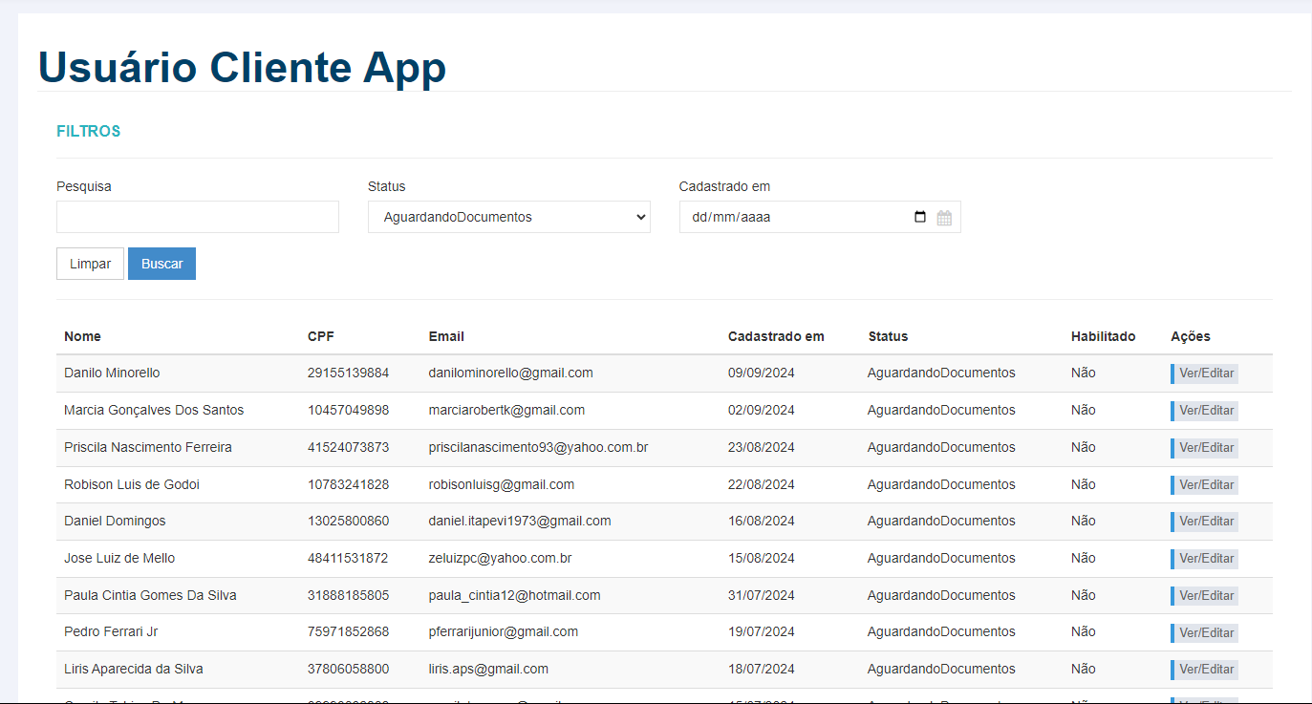The width and height of the screenshot is (1312, 704).
Task: Open Ver/Editar for Paula Cintia Gomes Da Silva
Action: pyautogui.click(x=1206, y=596)
